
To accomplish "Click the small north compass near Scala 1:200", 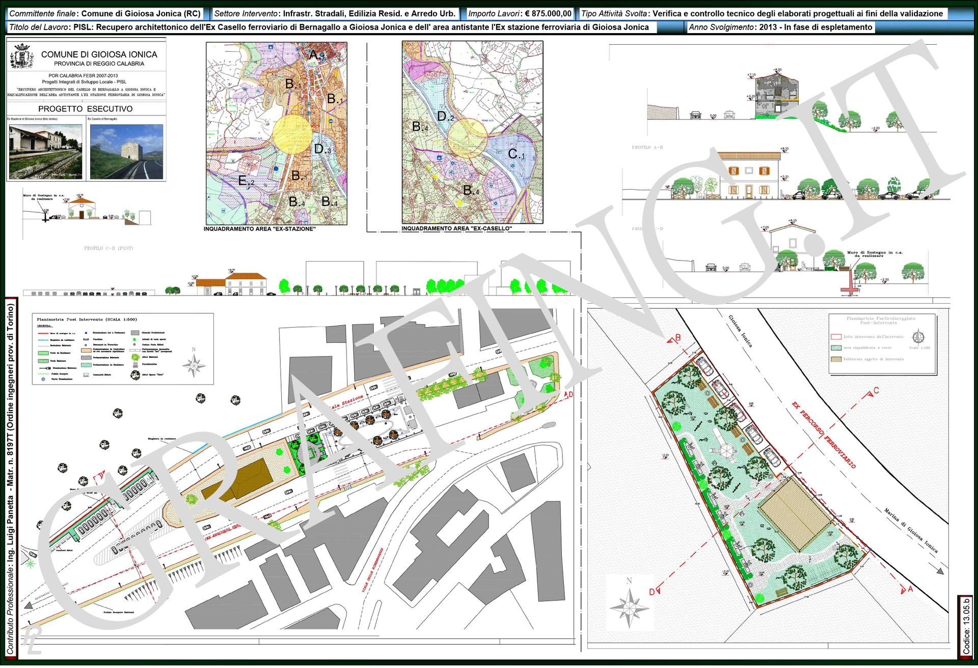I will [918, 337].
